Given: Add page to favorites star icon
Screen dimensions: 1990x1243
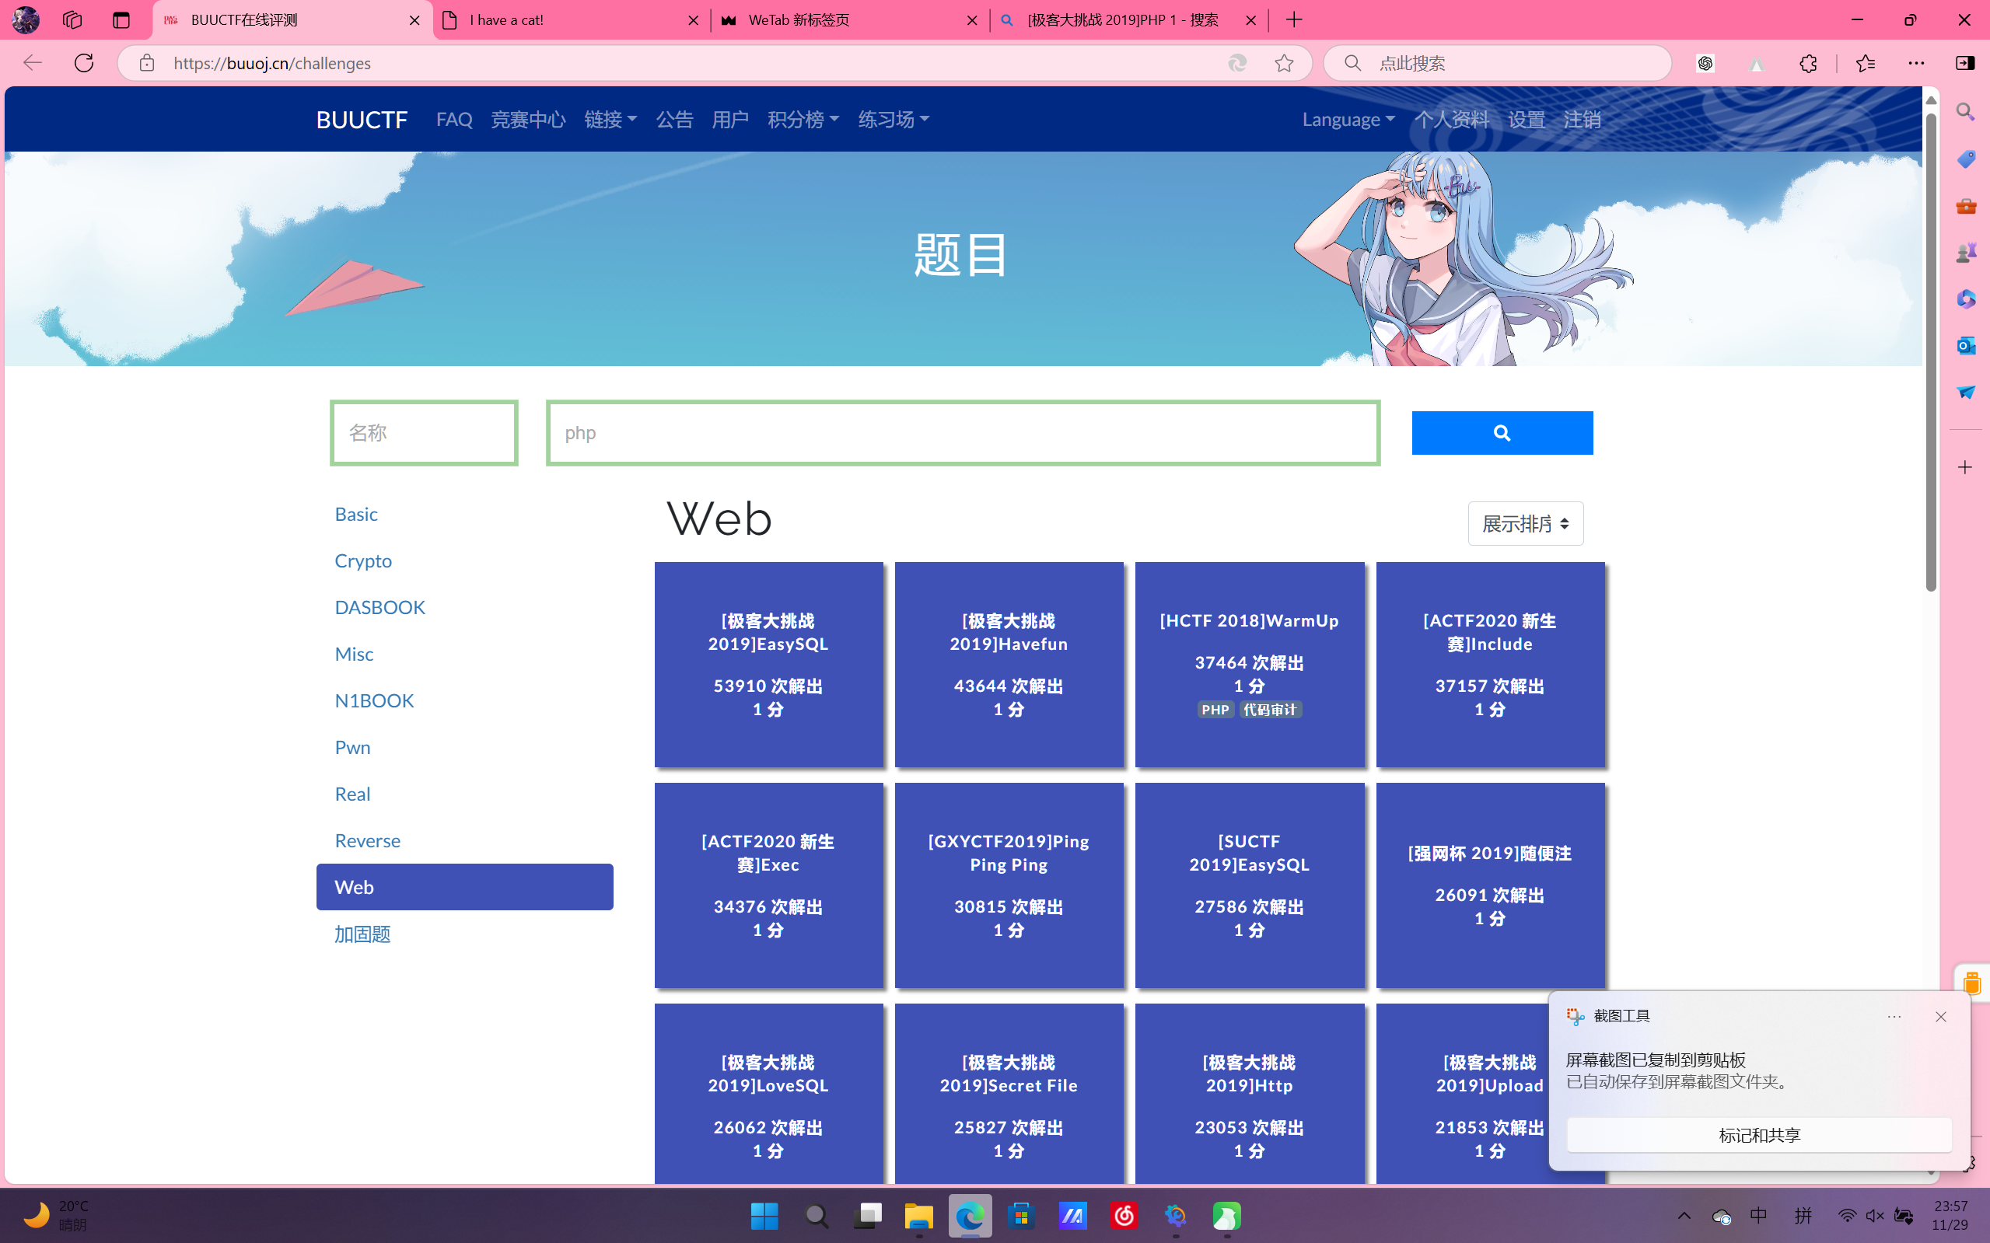Looking at the screenshot, I should pyautogui.click(x=1284, y=63).
